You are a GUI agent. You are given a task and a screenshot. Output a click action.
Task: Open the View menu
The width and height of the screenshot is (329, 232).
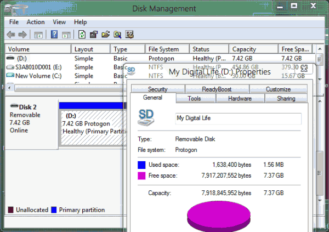pos(59,22)
